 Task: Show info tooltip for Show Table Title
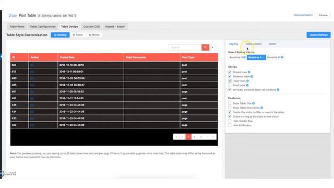pos(254,103)
